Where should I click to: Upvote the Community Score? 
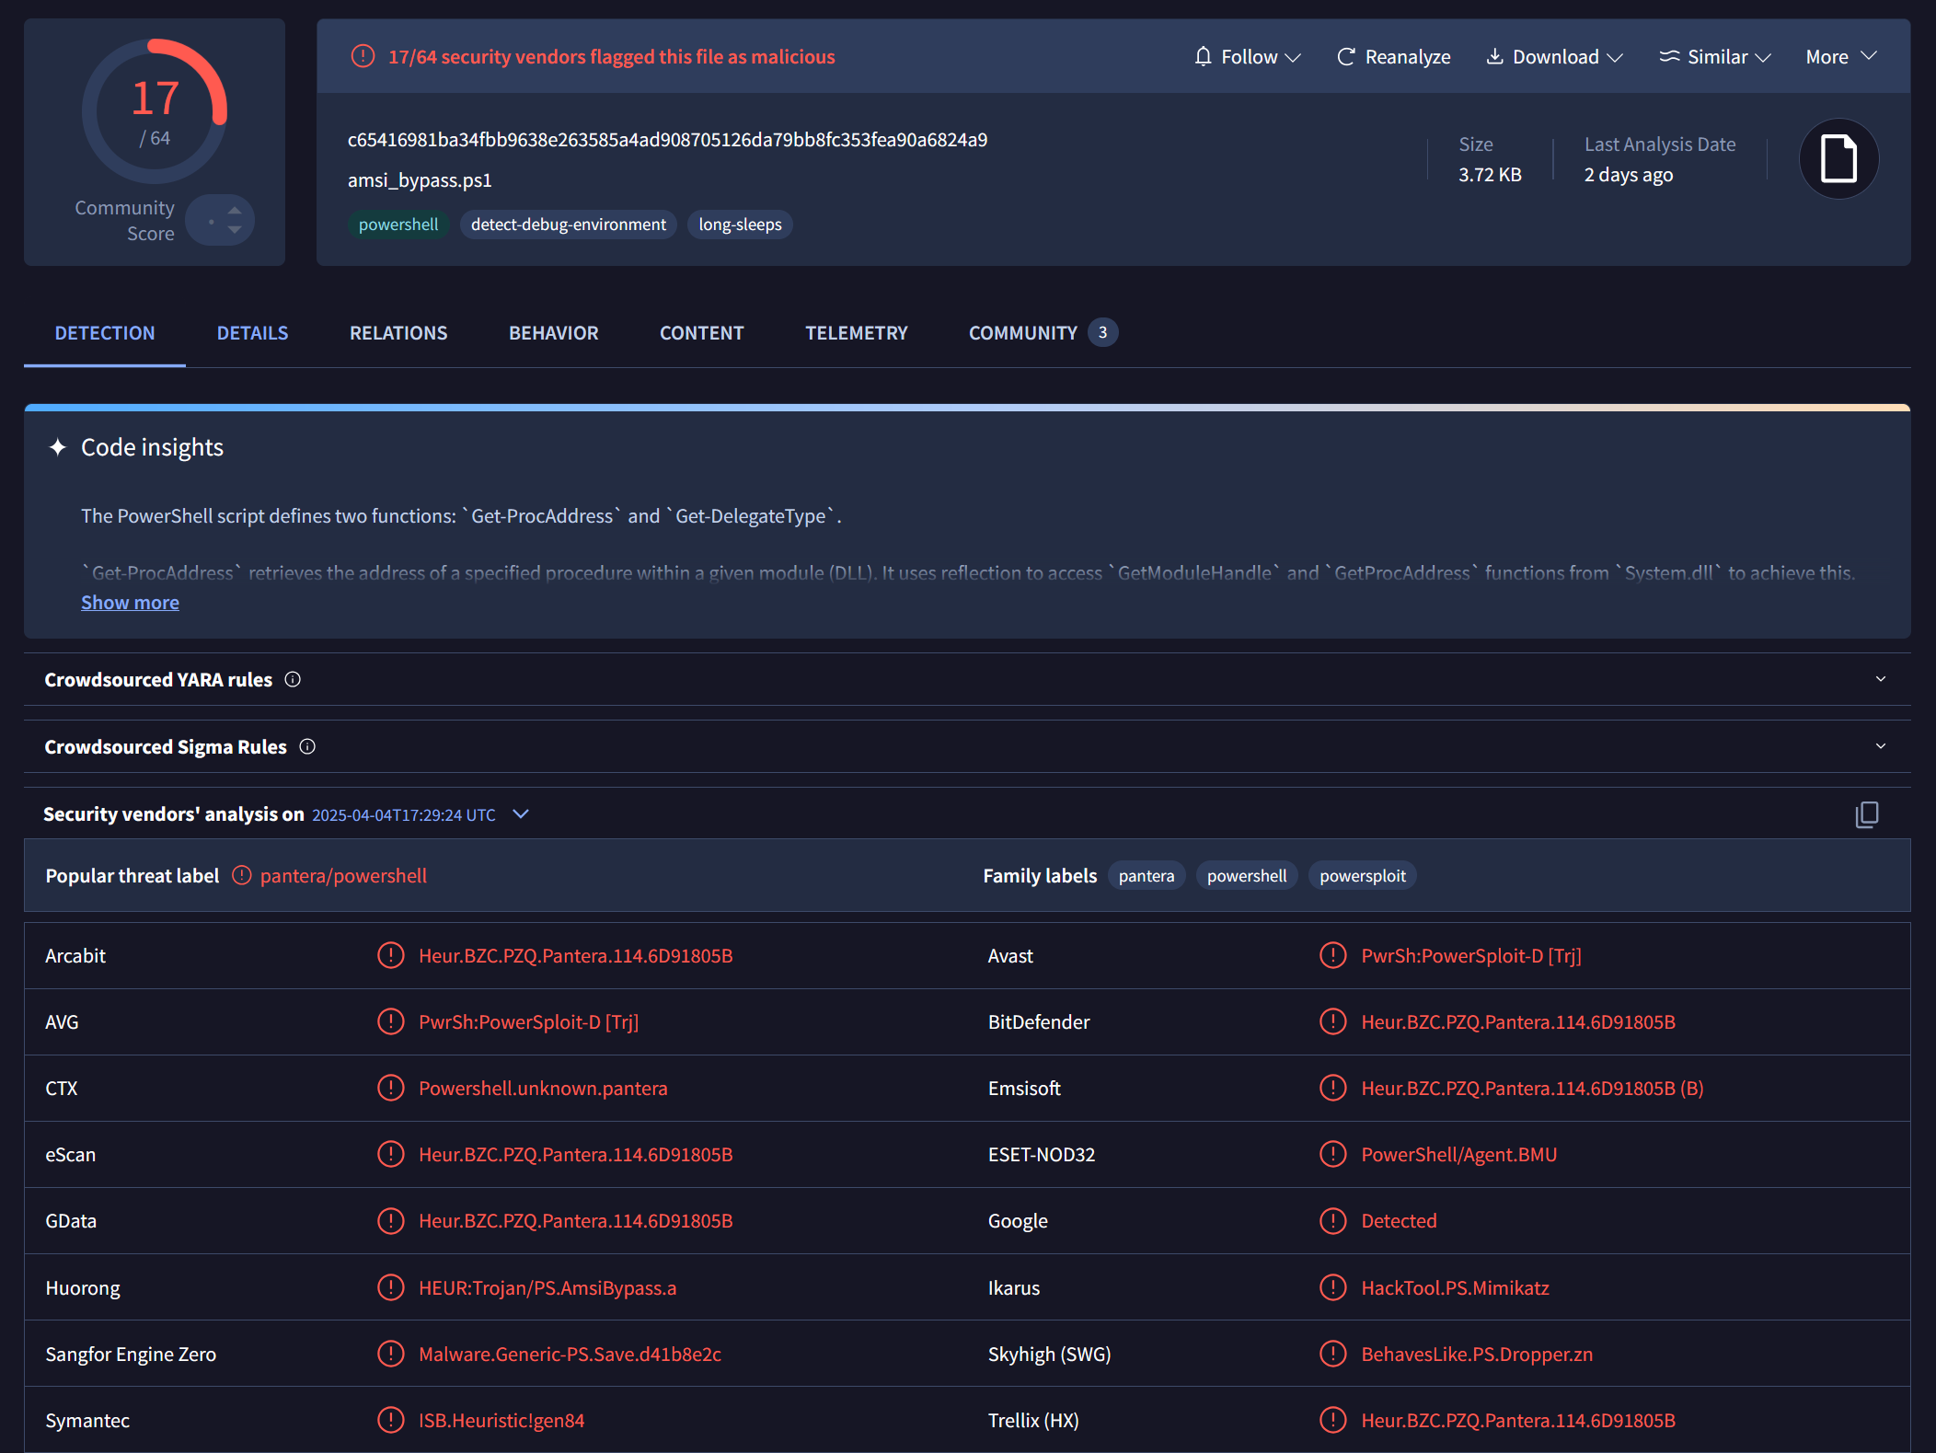[x=233, y=210]
